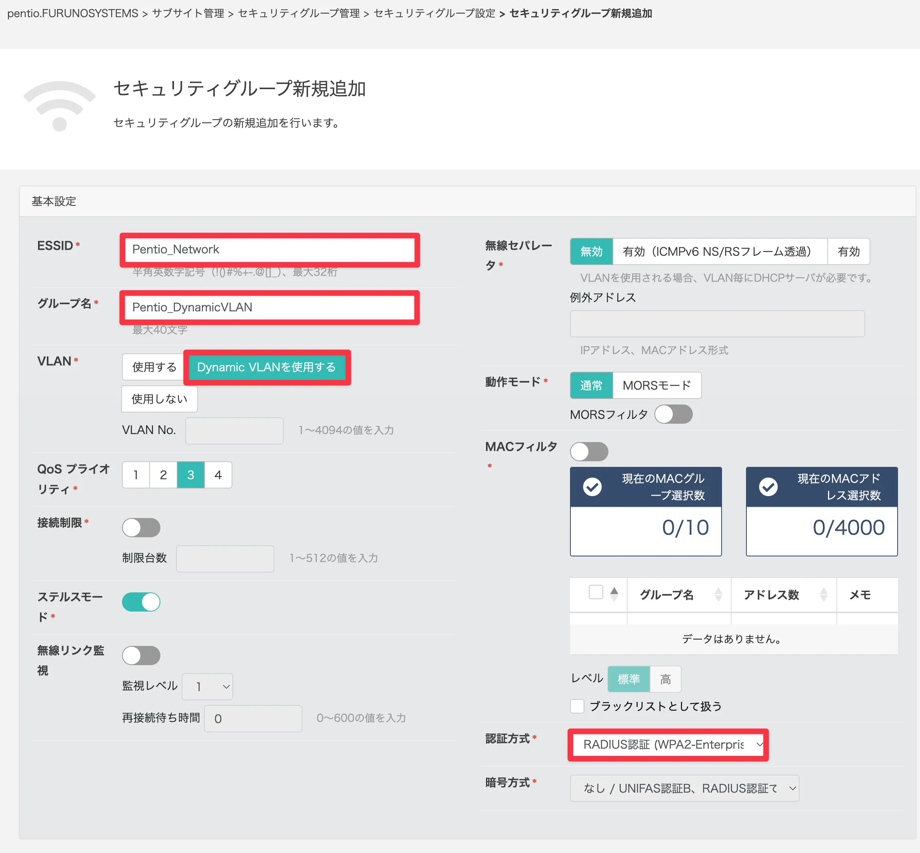Screen dimensions: 920x853
Task: Switch 動作モード to MORSモード
Action: (x=656, y=385)
